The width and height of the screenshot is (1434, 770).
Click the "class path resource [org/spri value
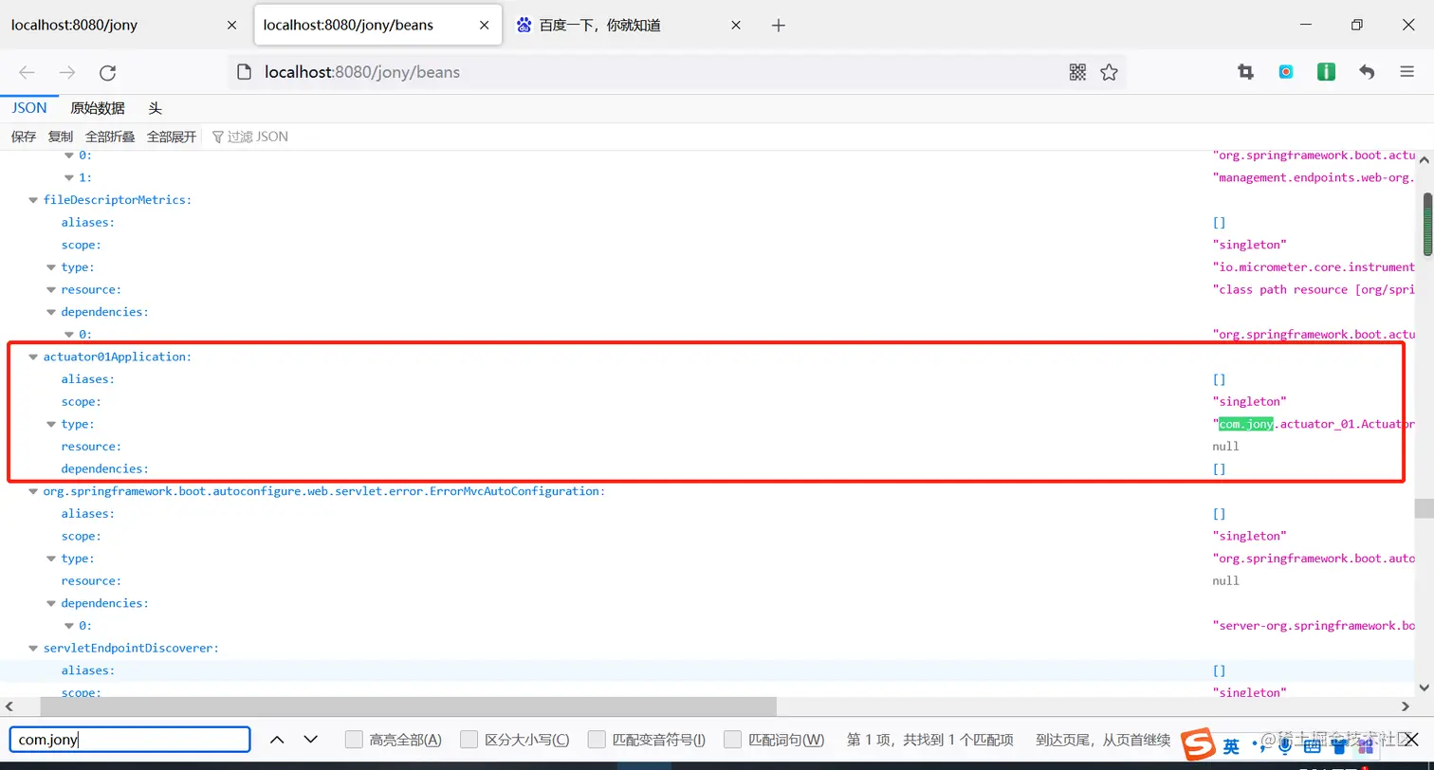(x=1314, y=290)
